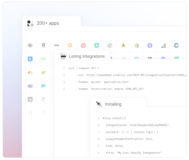
Task: Select the gray N app icon
Action: click(x=30, y=100)
